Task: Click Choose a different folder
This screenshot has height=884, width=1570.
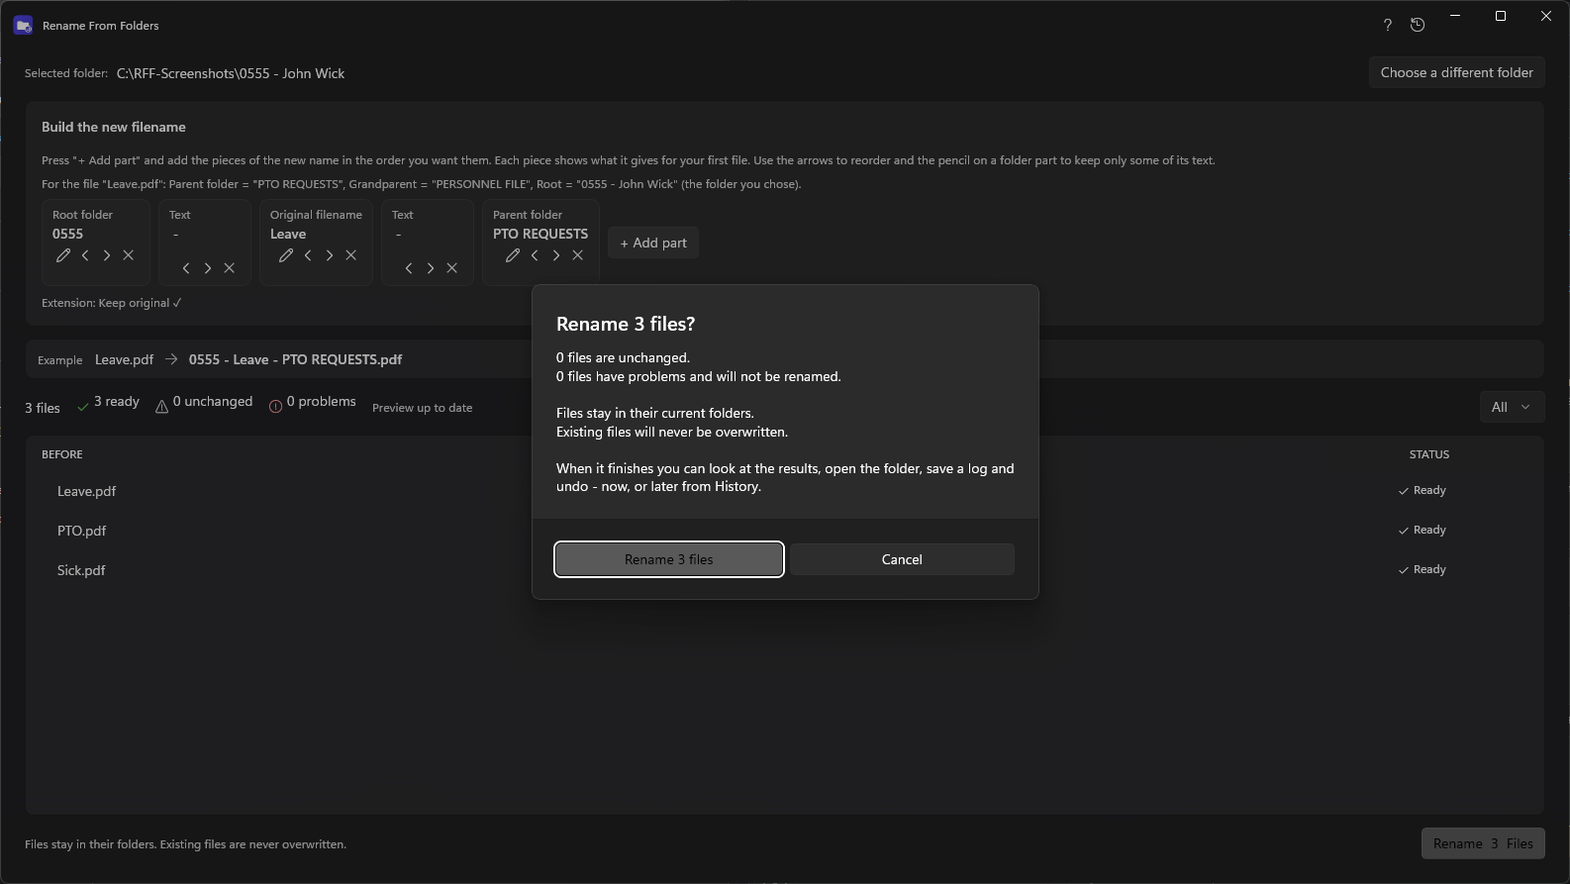Action: 1456,72
